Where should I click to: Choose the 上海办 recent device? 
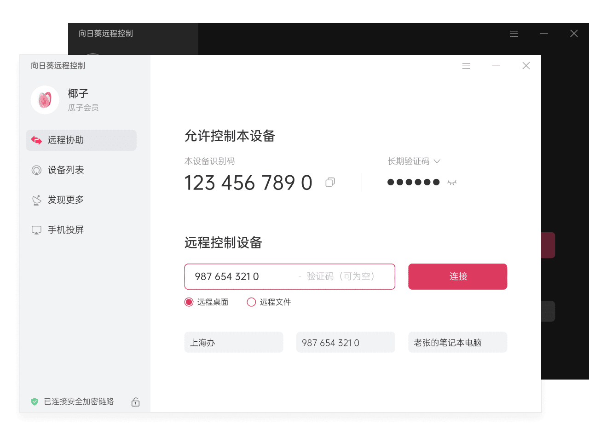pos(234,343)
